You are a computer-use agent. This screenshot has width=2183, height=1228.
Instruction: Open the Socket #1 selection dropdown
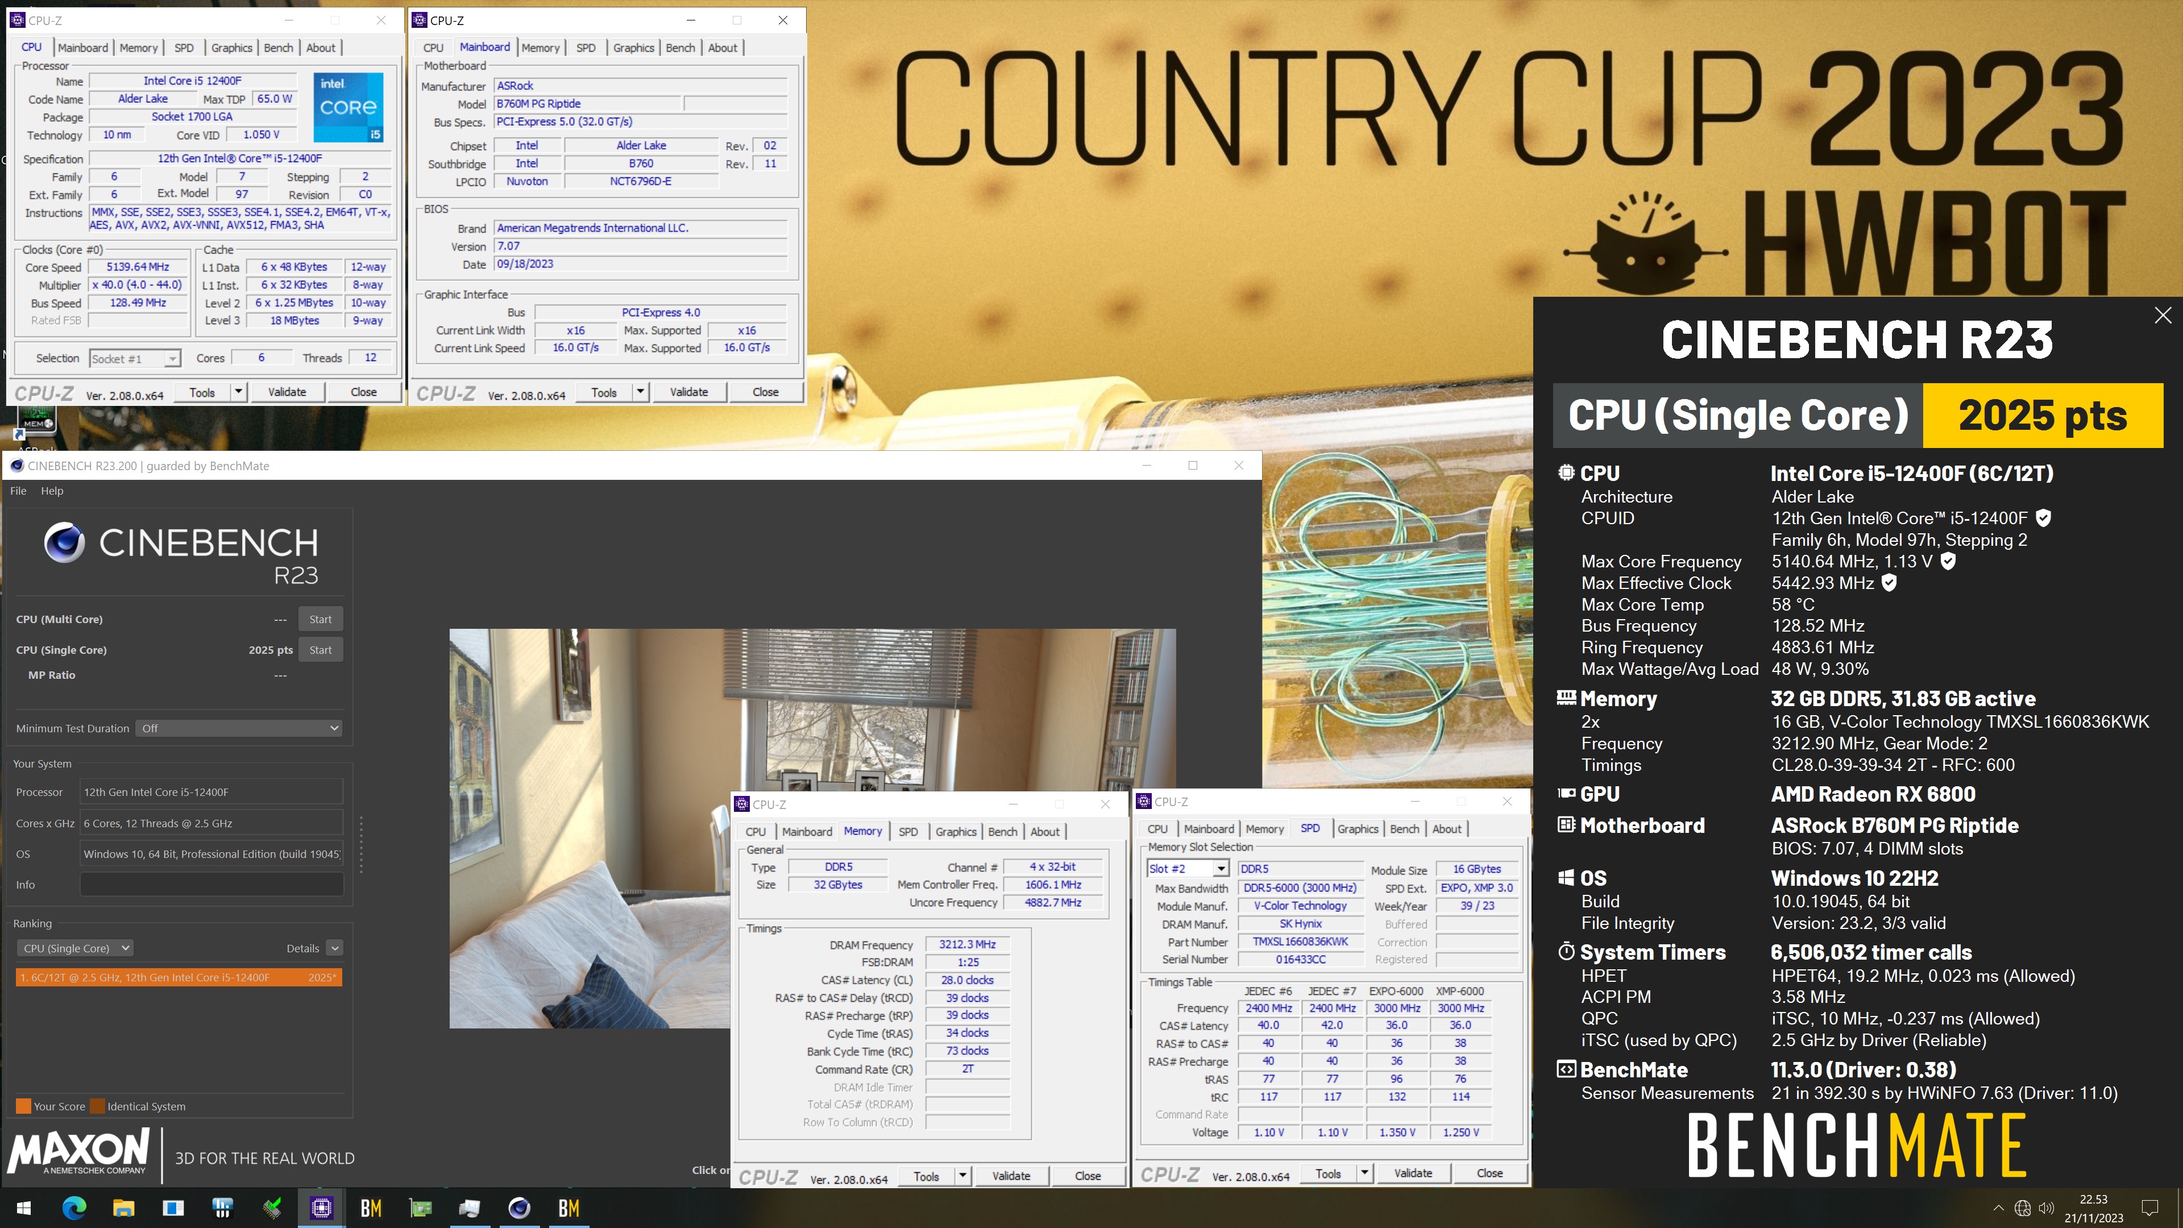[135, 359]
